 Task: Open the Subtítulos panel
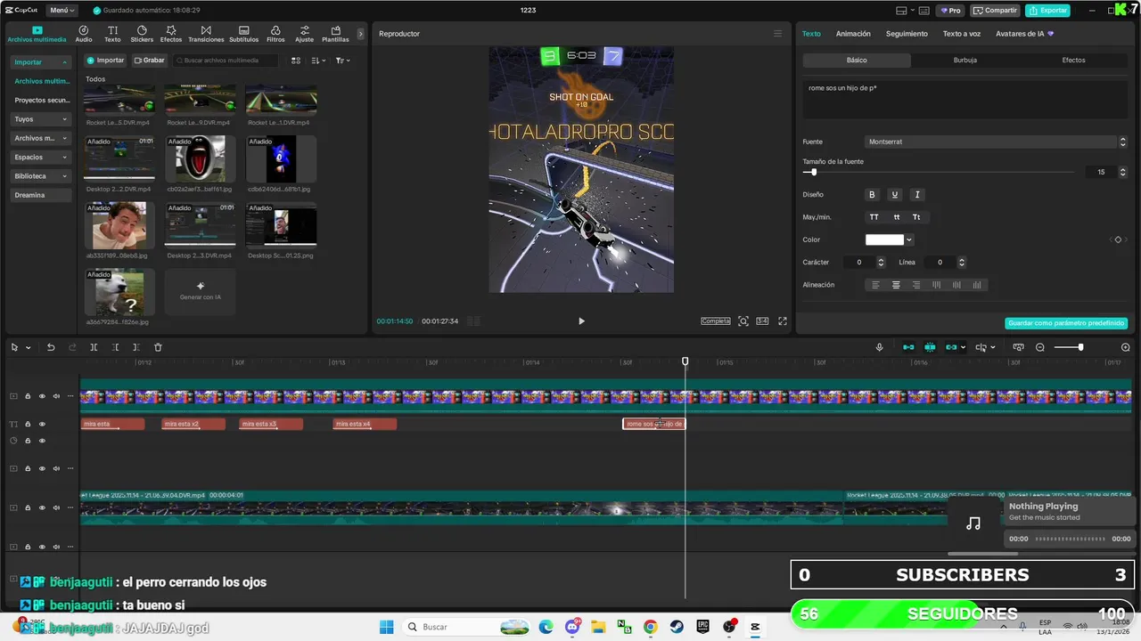point(244,34)
